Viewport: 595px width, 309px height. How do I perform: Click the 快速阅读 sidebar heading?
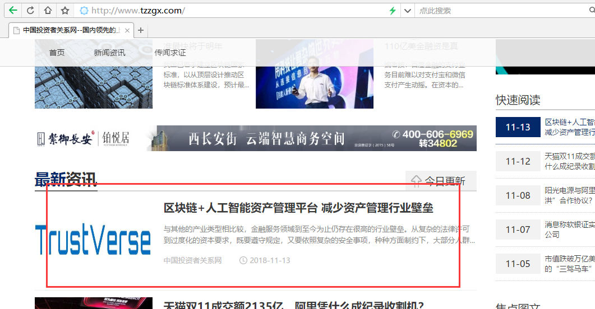pos(518,100)
